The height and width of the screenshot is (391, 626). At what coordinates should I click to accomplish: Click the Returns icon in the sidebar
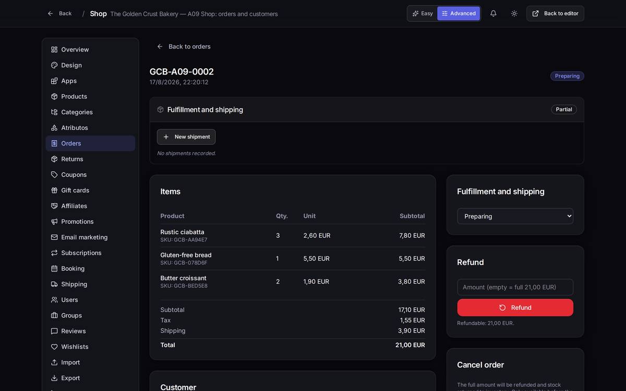tap(54, 159)
